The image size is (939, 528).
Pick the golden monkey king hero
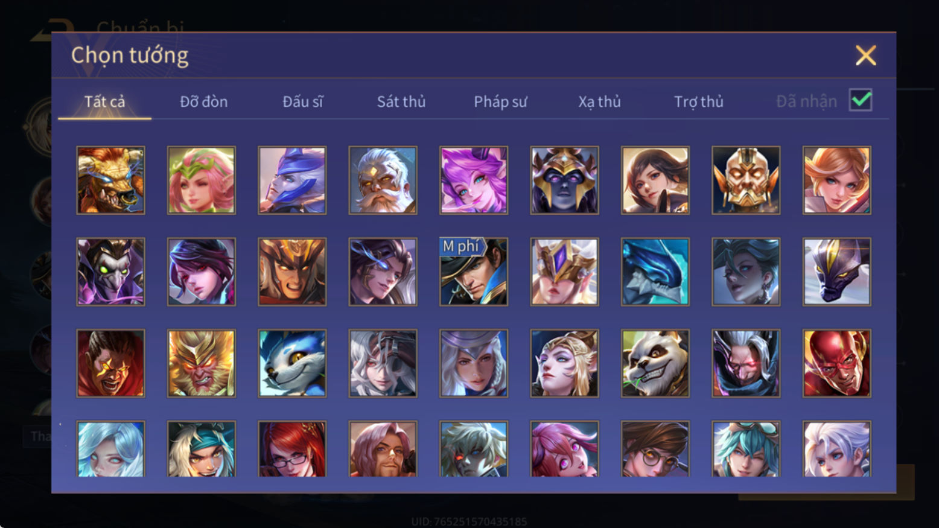coord(202,363)
